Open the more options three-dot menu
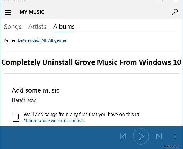Viewport: 183px width, 149px height. click(x=175, y=136)
